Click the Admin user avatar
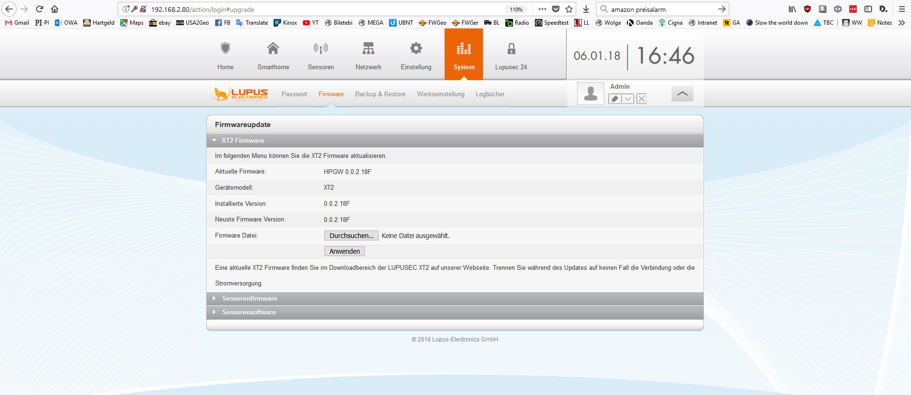This screenshot has height=395, width=911. tap(590, 93)
